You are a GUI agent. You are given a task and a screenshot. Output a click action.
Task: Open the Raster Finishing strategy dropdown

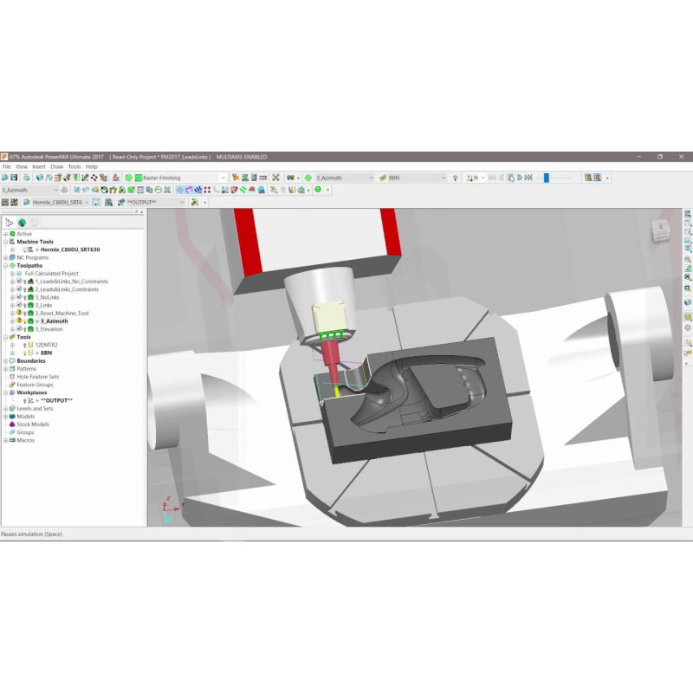click(223, 178)
